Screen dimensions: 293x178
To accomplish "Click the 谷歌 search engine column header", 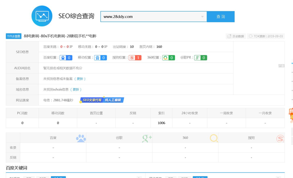I will [x=119, y=138].
